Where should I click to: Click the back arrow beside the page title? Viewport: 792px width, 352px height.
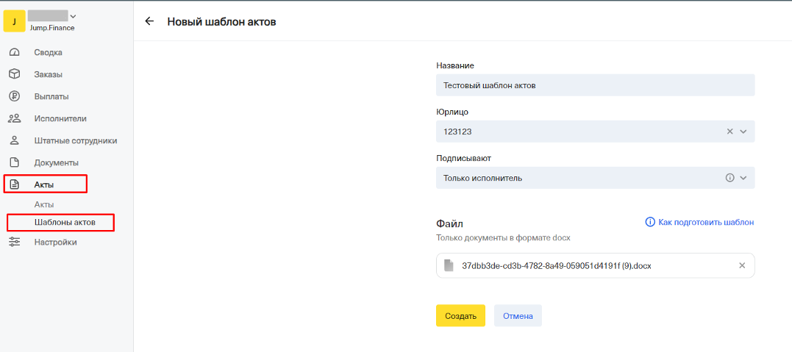pyautogui.click(x=149, y=21)
